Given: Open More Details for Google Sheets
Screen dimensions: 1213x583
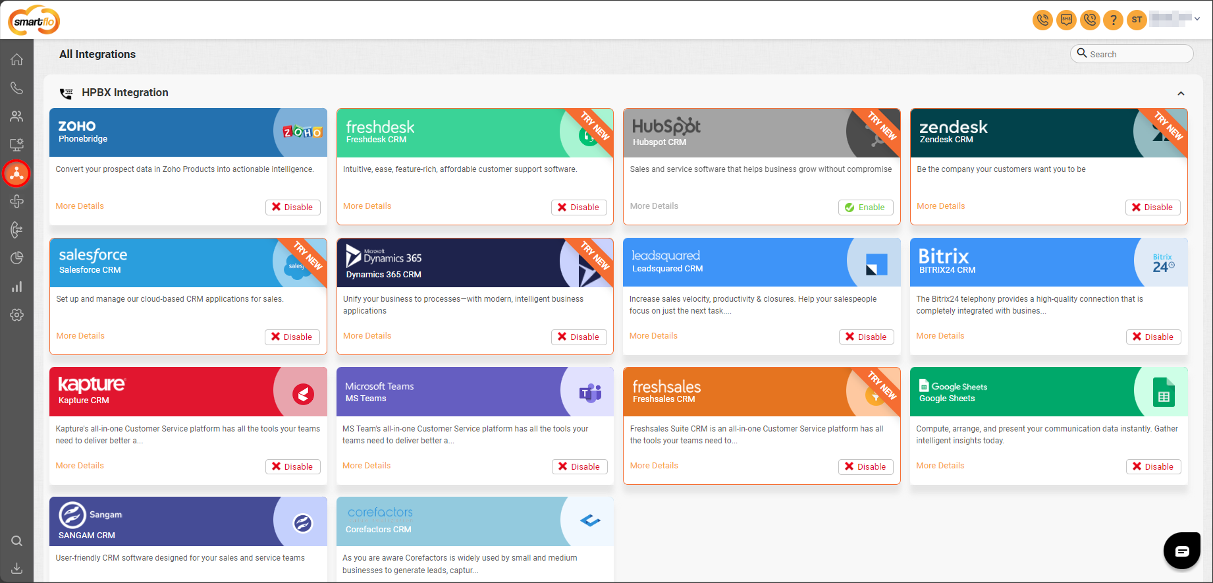Looking at the screenshot, I should (x=940, y=466).
